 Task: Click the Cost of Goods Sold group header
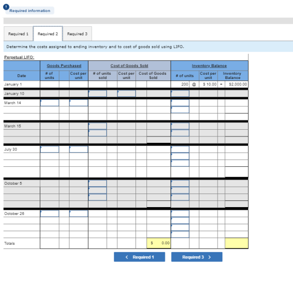click(x=129, y=65)
